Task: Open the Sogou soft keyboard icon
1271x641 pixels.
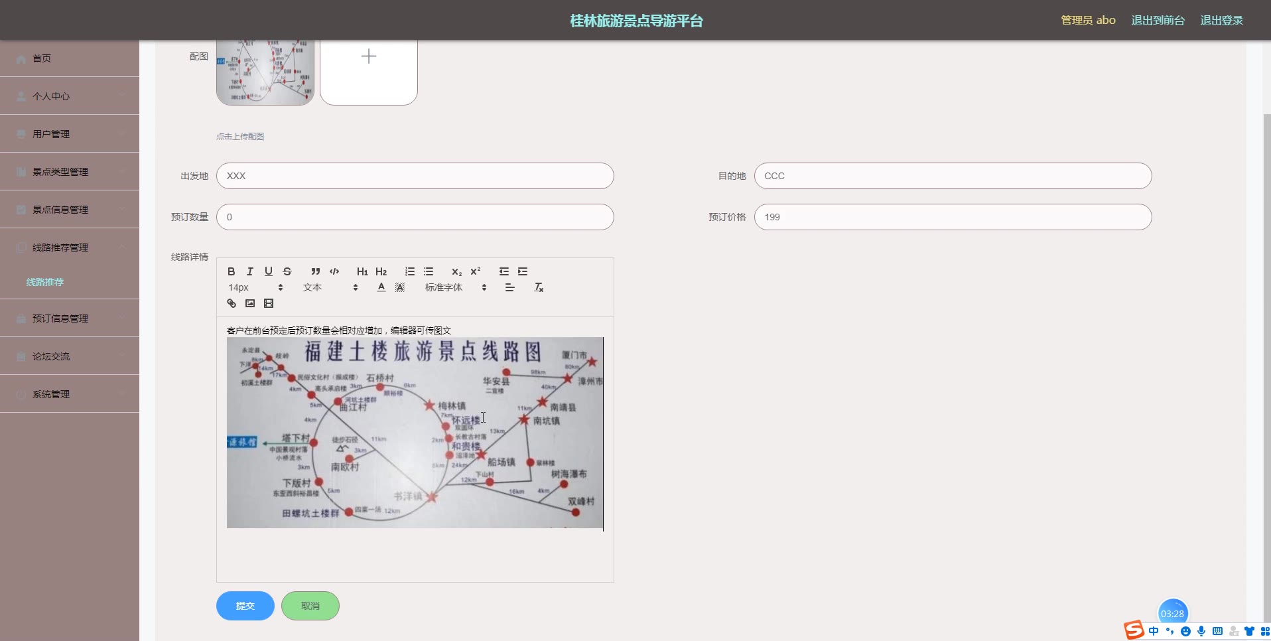Action: click(1217, 631)
